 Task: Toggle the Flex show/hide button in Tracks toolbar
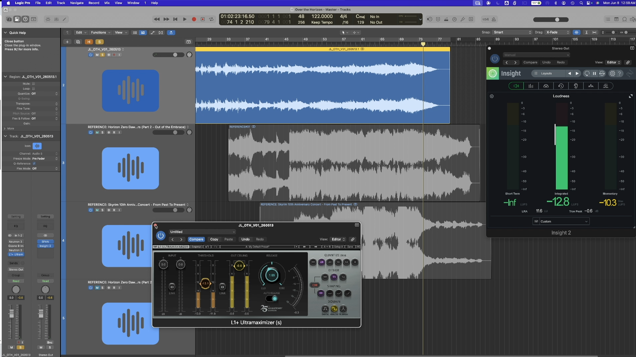(x=161, y=33)
